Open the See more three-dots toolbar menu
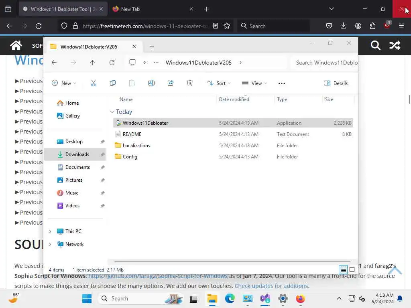411x308 pixels. coord(281,83)
